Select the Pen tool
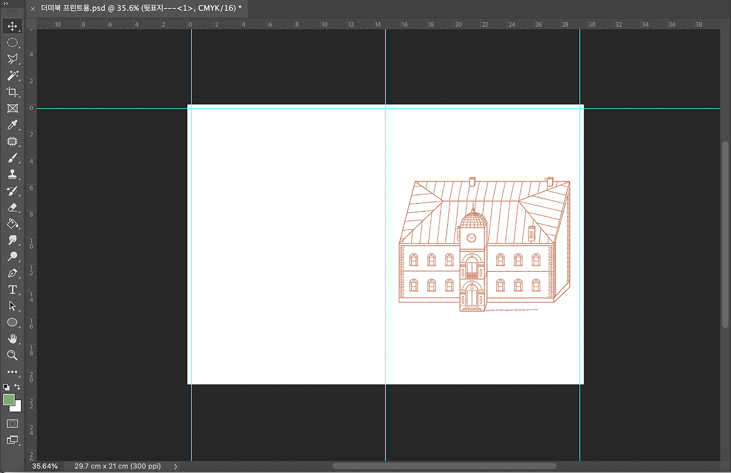Image resolution: width=731 pixels, height=473 pixels. tap(12, 273)
